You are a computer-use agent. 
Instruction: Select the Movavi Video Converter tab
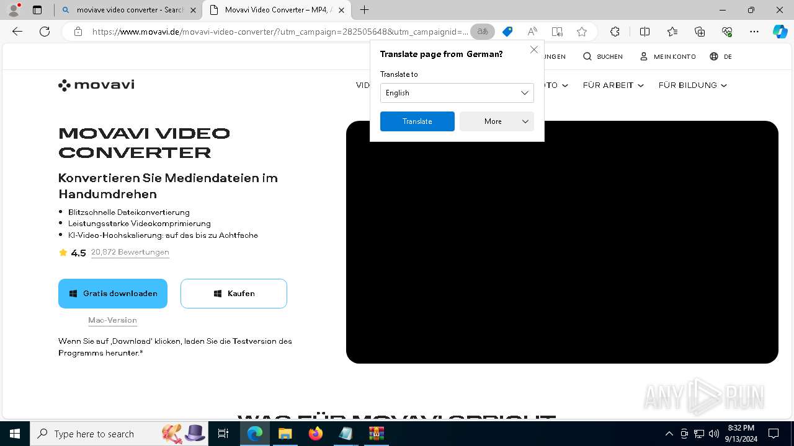tap(277, 10)
